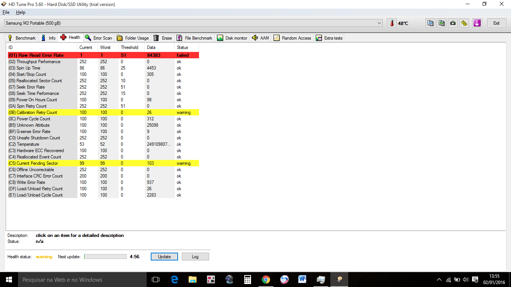The width and height of the screenshot is (511, 287).
Task: Open Task View on the taskbar
Action: point(156,280)
